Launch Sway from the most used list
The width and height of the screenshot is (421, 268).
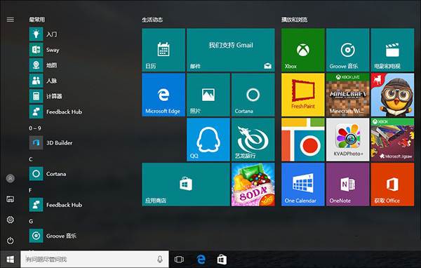pyautogui.click(x=44, y=50)
